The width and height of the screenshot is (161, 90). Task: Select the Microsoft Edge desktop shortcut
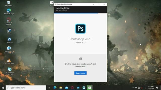pyautogui.click(x=9, y=11)
